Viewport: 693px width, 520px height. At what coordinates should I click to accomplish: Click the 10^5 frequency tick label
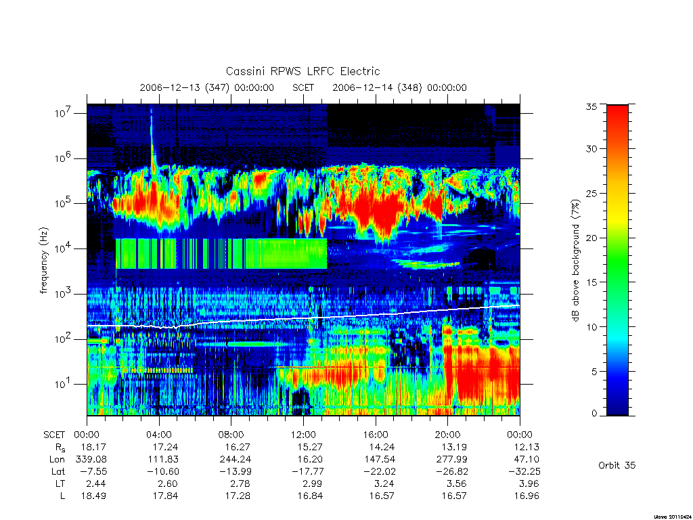tap(64, 203)
